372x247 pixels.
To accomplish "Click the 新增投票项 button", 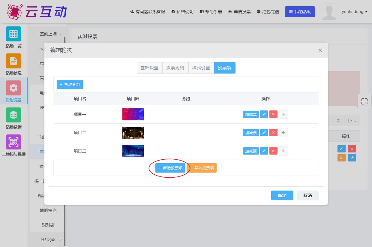I will (170, 168).
